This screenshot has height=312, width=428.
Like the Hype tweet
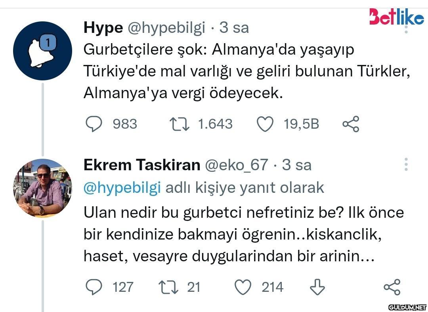[265, 124]
